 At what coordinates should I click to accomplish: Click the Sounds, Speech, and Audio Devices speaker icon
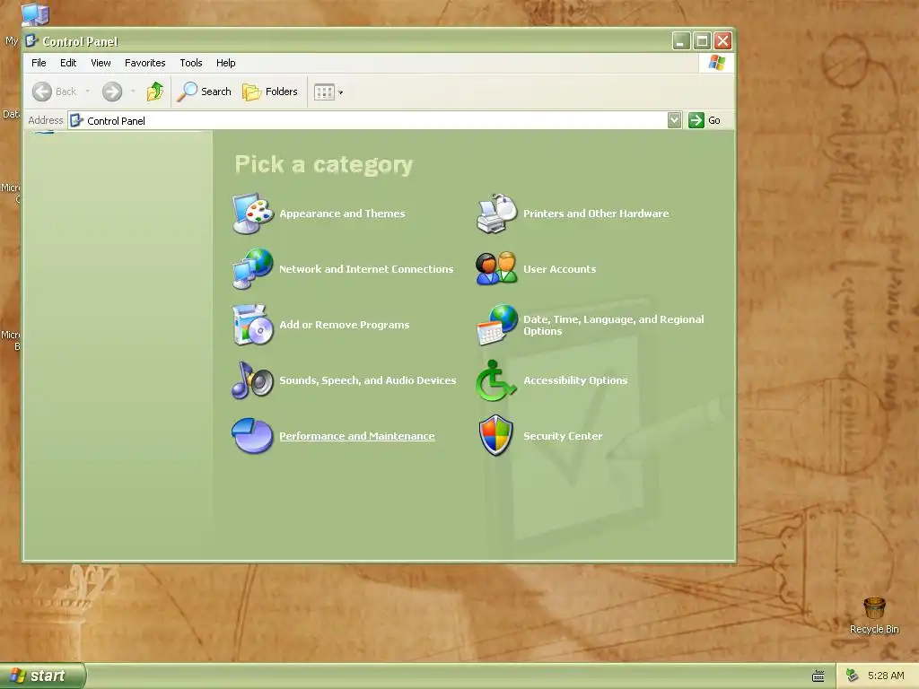pos(252,380)
